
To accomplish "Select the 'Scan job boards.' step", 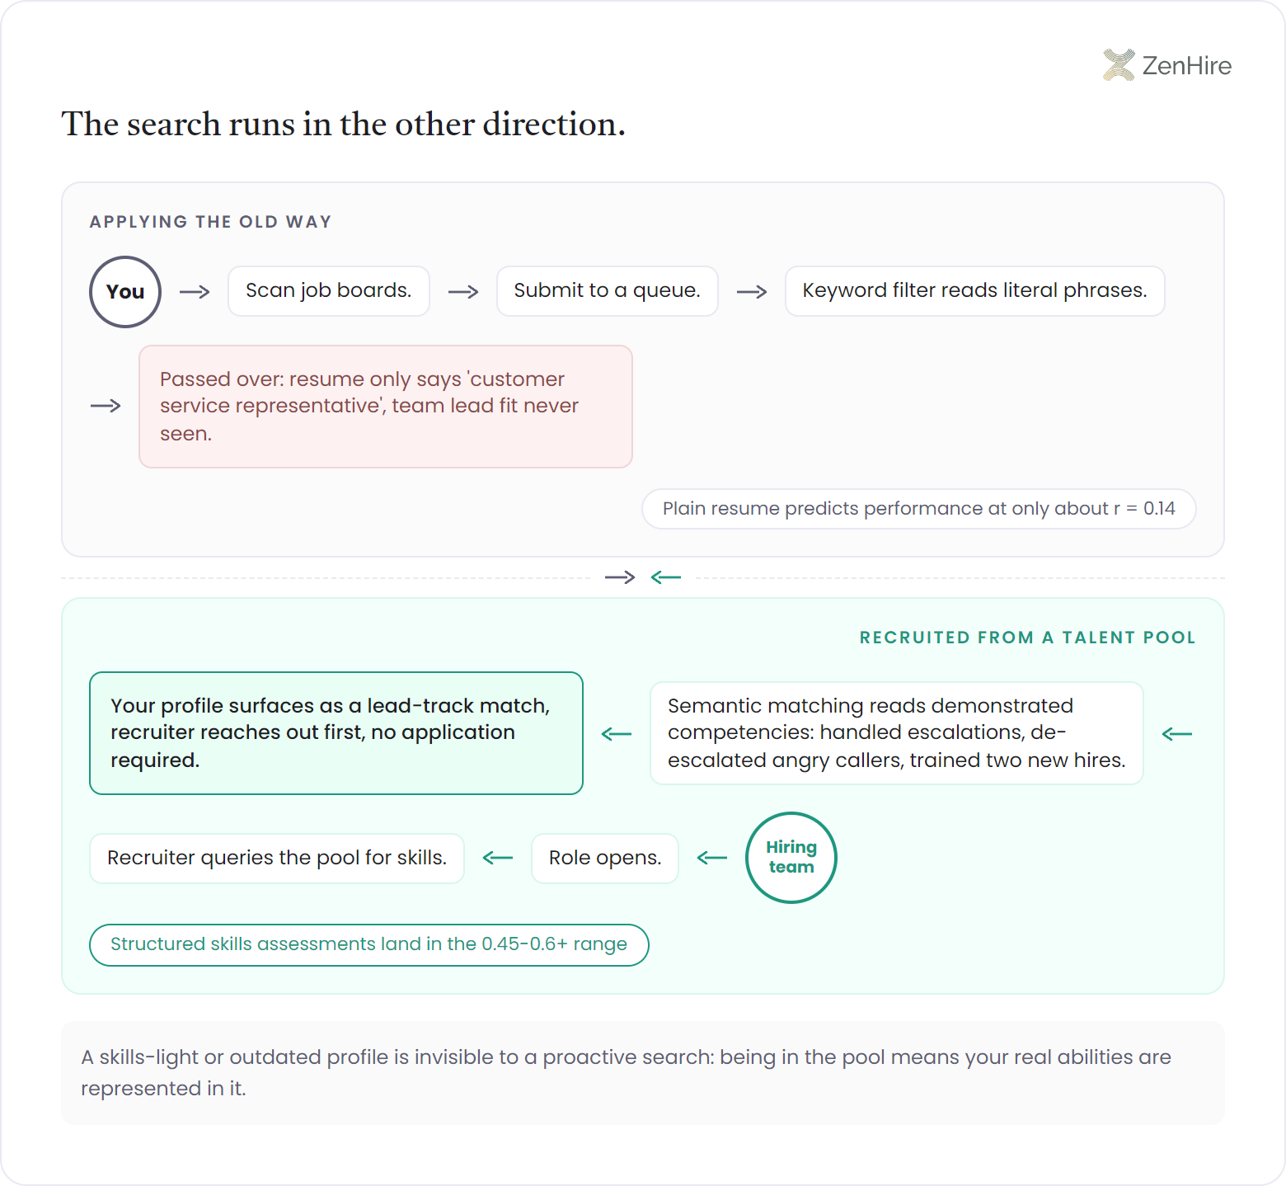I will 329,291.
